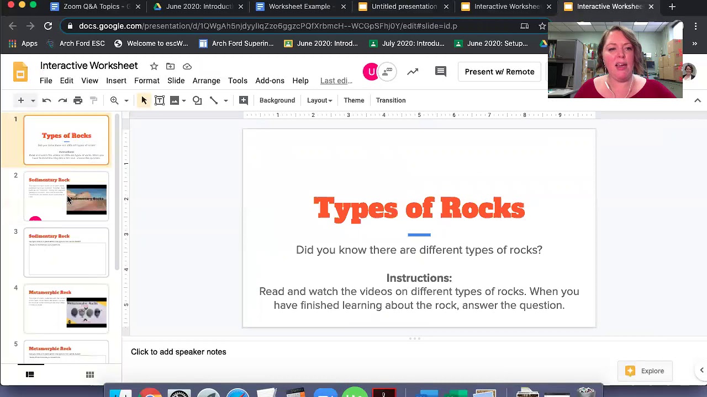Open the shape tool
Viewport: 707px width, 397px height.
click(x=197, y=100)
